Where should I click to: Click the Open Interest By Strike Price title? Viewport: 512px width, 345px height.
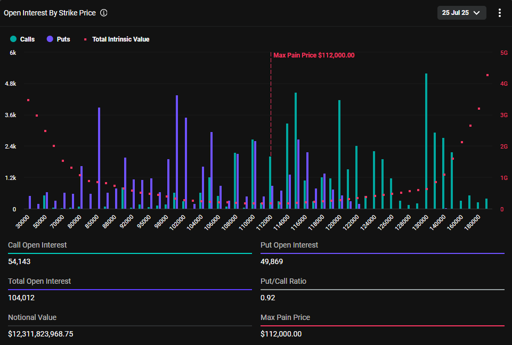50,13
